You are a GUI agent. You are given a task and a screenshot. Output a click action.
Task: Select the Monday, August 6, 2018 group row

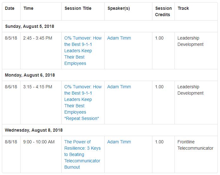pos(30,75)
